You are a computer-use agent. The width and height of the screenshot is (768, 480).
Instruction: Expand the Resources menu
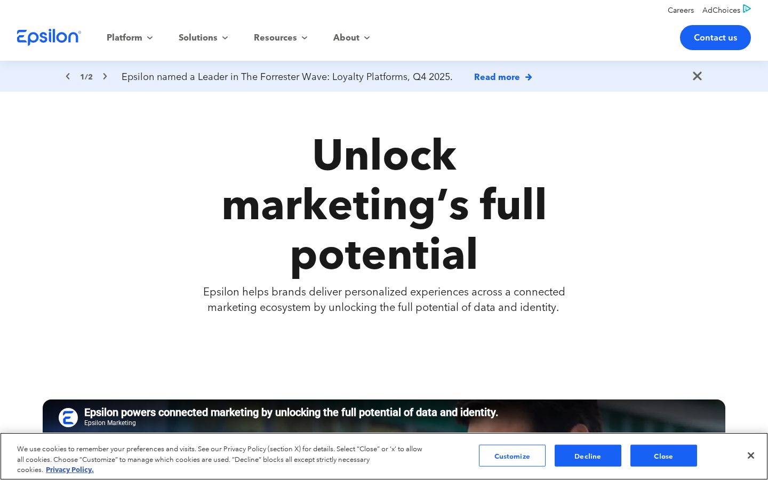[281, 37]
